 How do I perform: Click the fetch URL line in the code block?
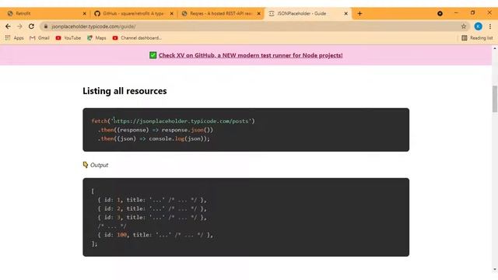coord(173,121)
